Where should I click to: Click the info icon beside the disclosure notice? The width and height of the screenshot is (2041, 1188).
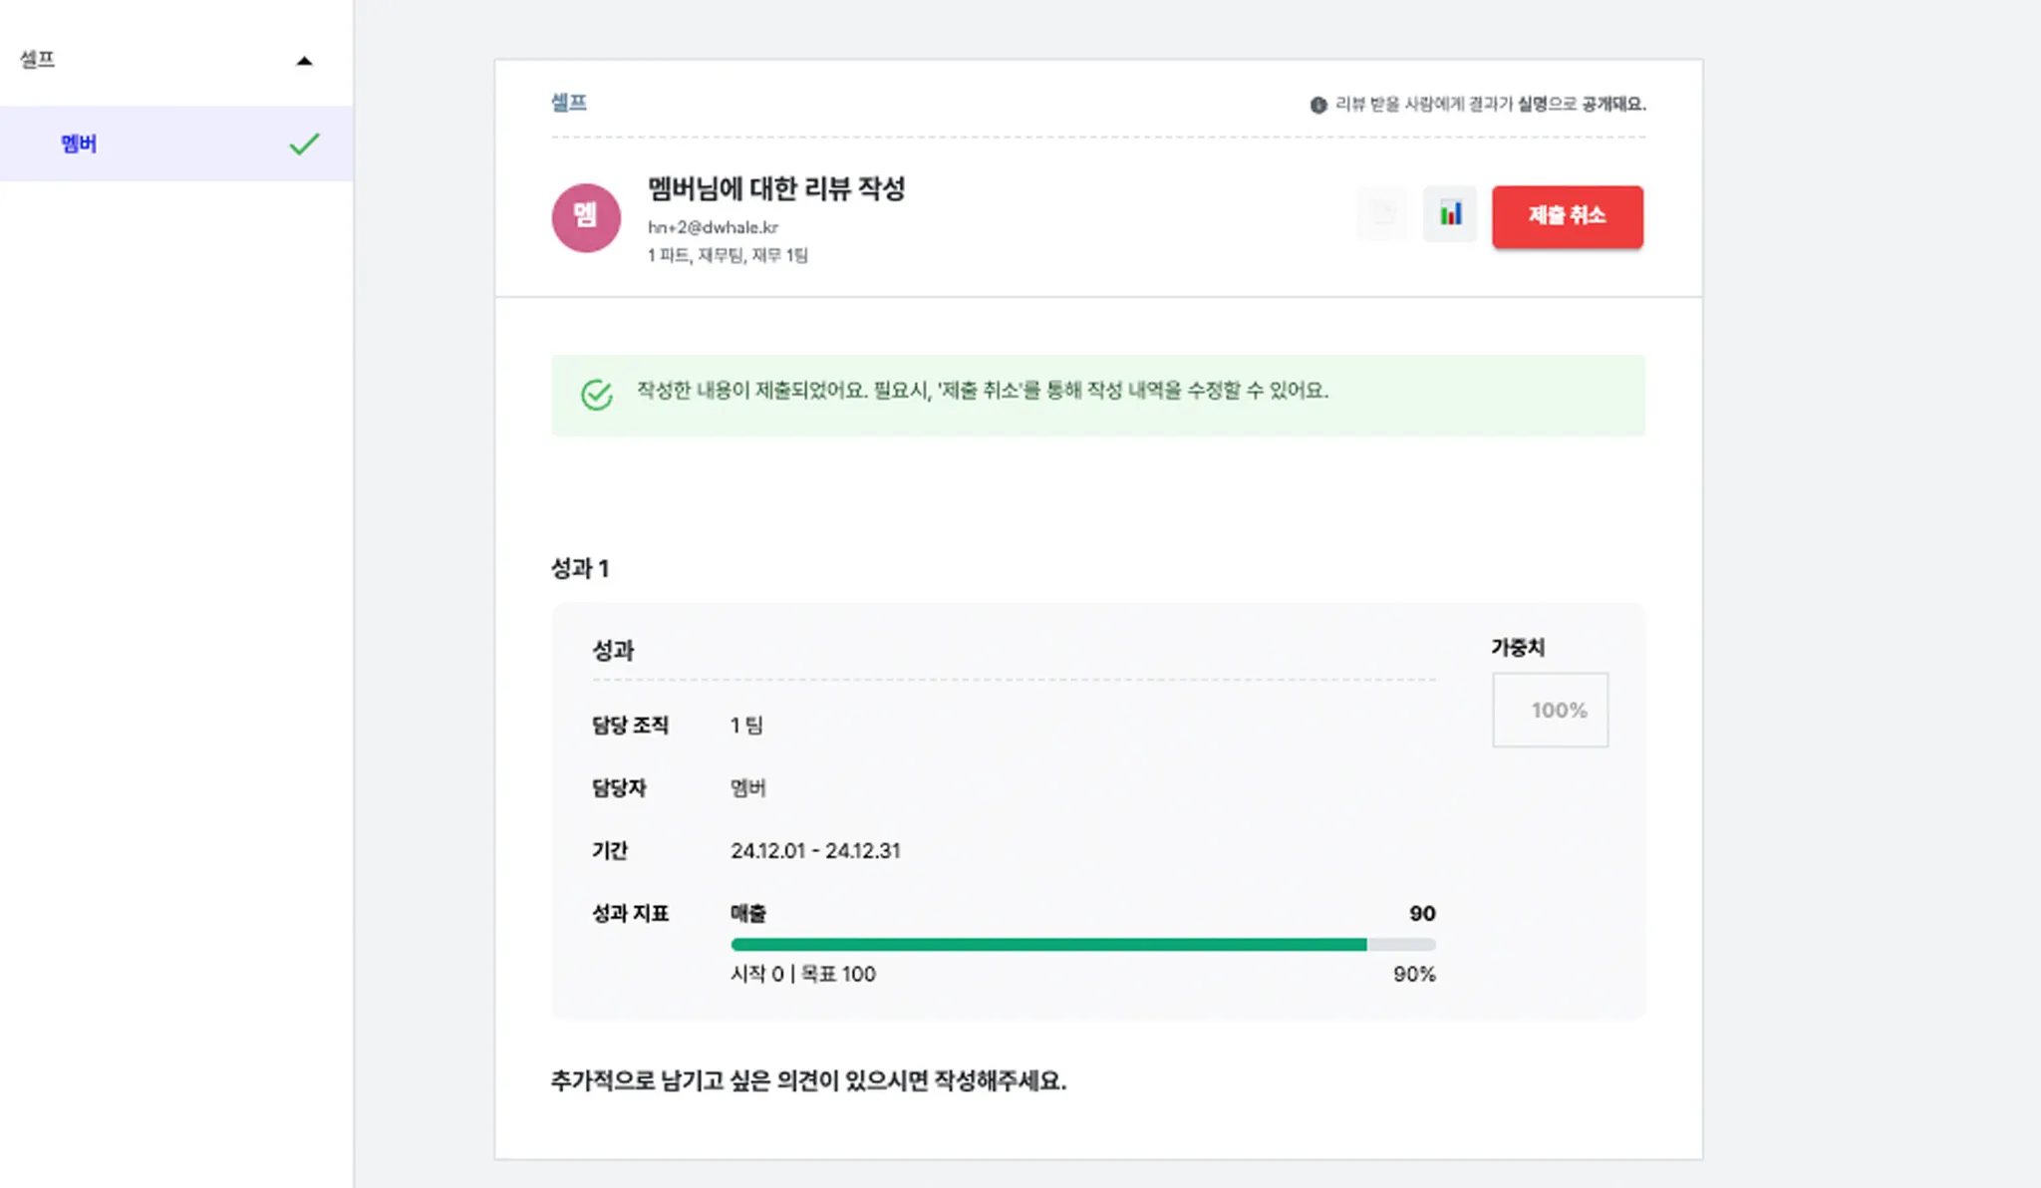1318,105
